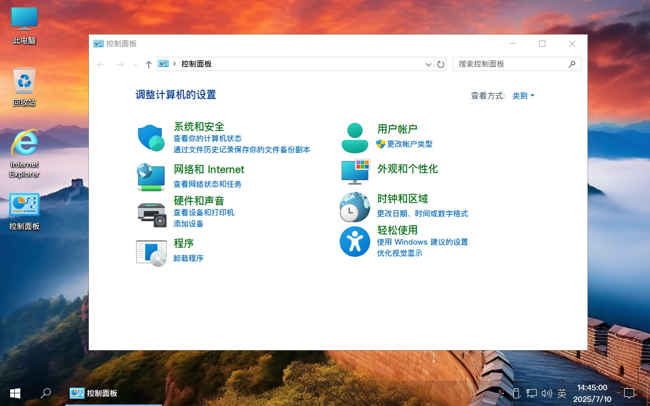
Task: Open the recent locations chevron
Action: click(135, 64)
